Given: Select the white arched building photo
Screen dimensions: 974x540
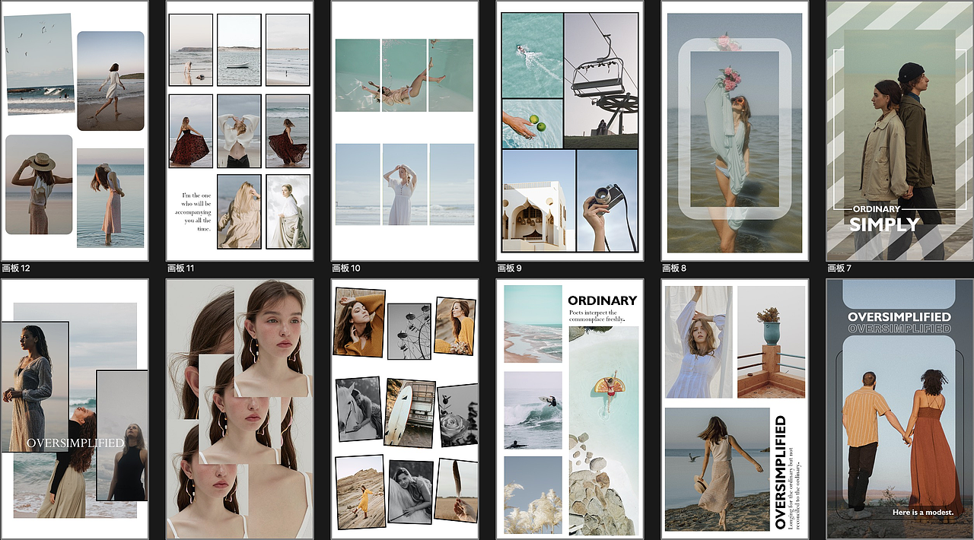Looking at the screenshot, I should (538, 201).
